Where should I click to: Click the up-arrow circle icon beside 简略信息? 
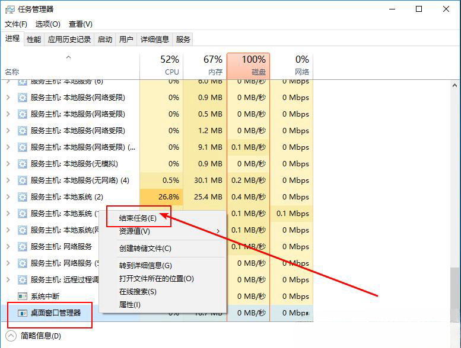[11, 336]
